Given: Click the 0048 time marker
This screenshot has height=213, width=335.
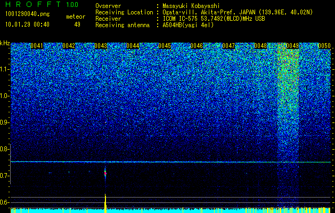Looking at the screenshot, I should [260, 46].
